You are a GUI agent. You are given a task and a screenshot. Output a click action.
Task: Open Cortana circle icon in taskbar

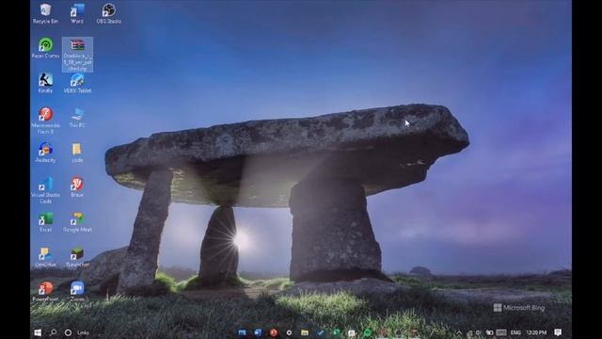68,332
